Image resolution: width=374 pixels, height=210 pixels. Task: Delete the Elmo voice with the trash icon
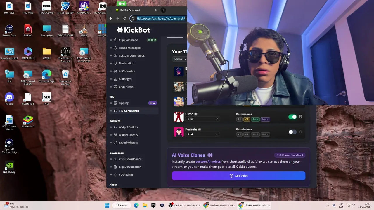click(300, 117)
